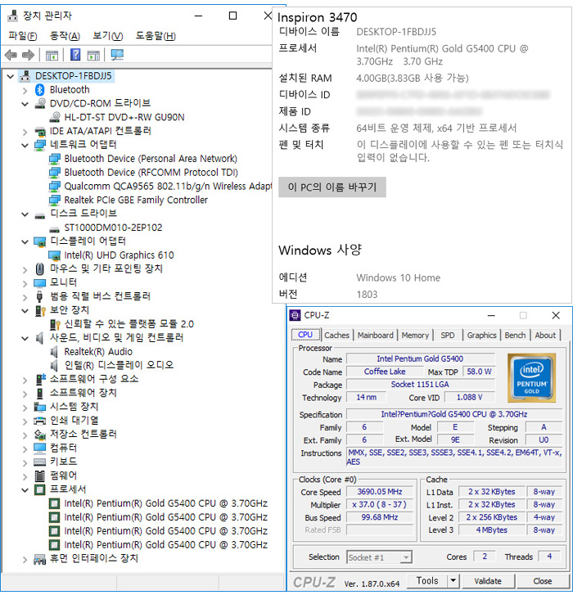Screen dimensions: 573x595
Task: Click the Tools button in CPU-Z
Action: [x=427, y=581]
